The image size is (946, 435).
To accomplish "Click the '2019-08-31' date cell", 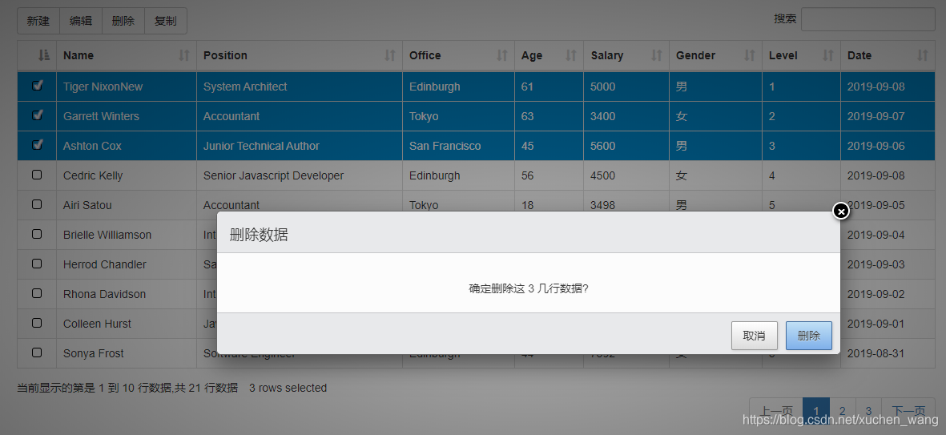I will (x=888, y=353).
